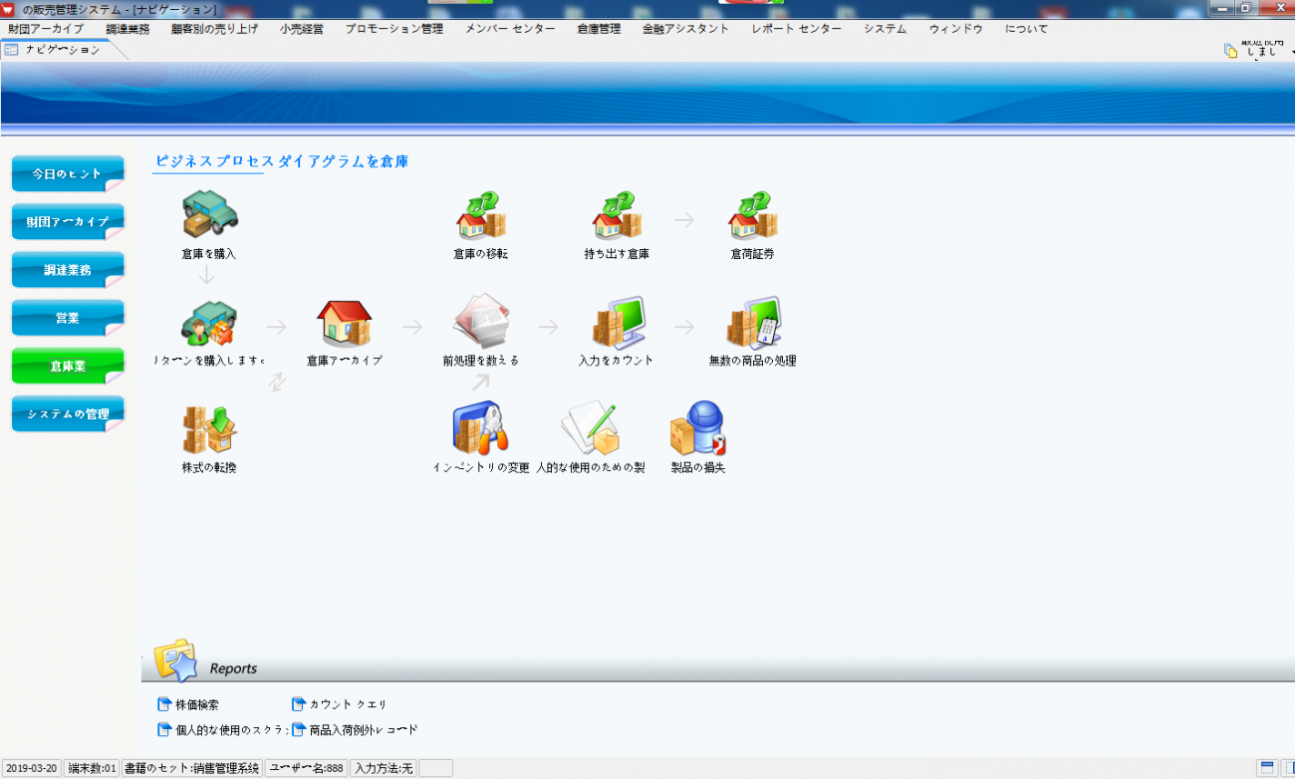Screen dimensions: 1295x779
Task: Open the 商品入荷例外レコード report link
Action: point(355,730)
